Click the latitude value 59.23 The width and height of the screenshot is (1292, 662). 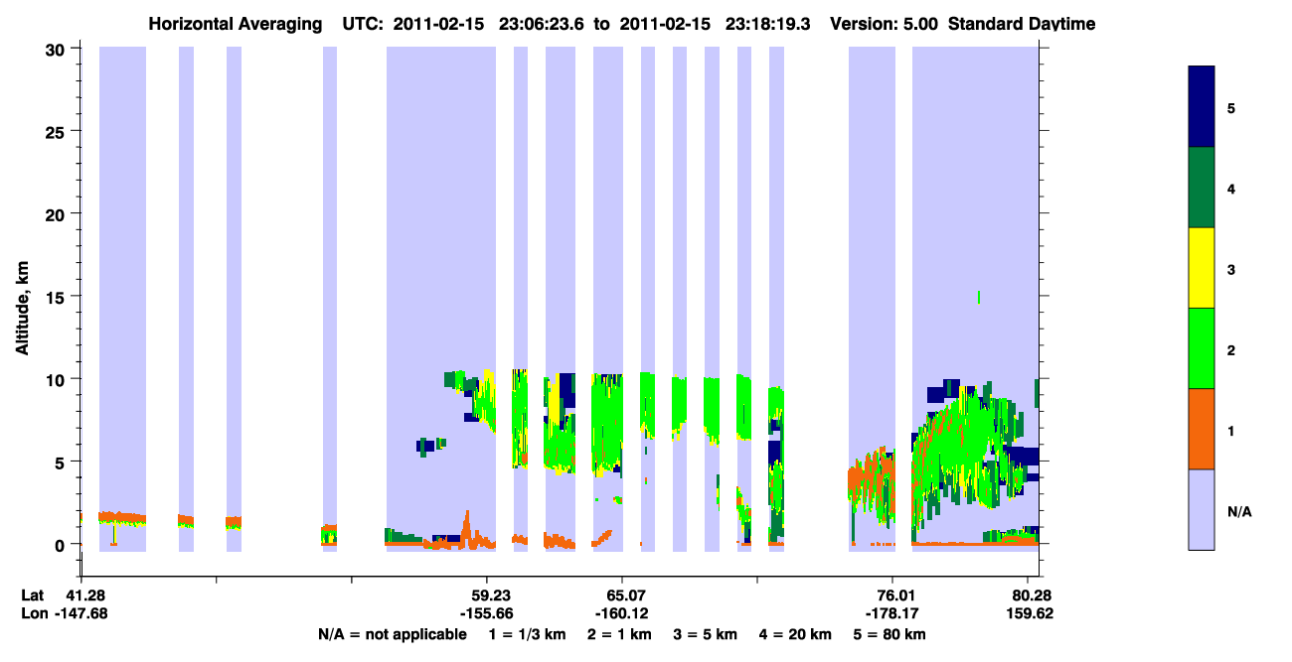coord(489,595)
